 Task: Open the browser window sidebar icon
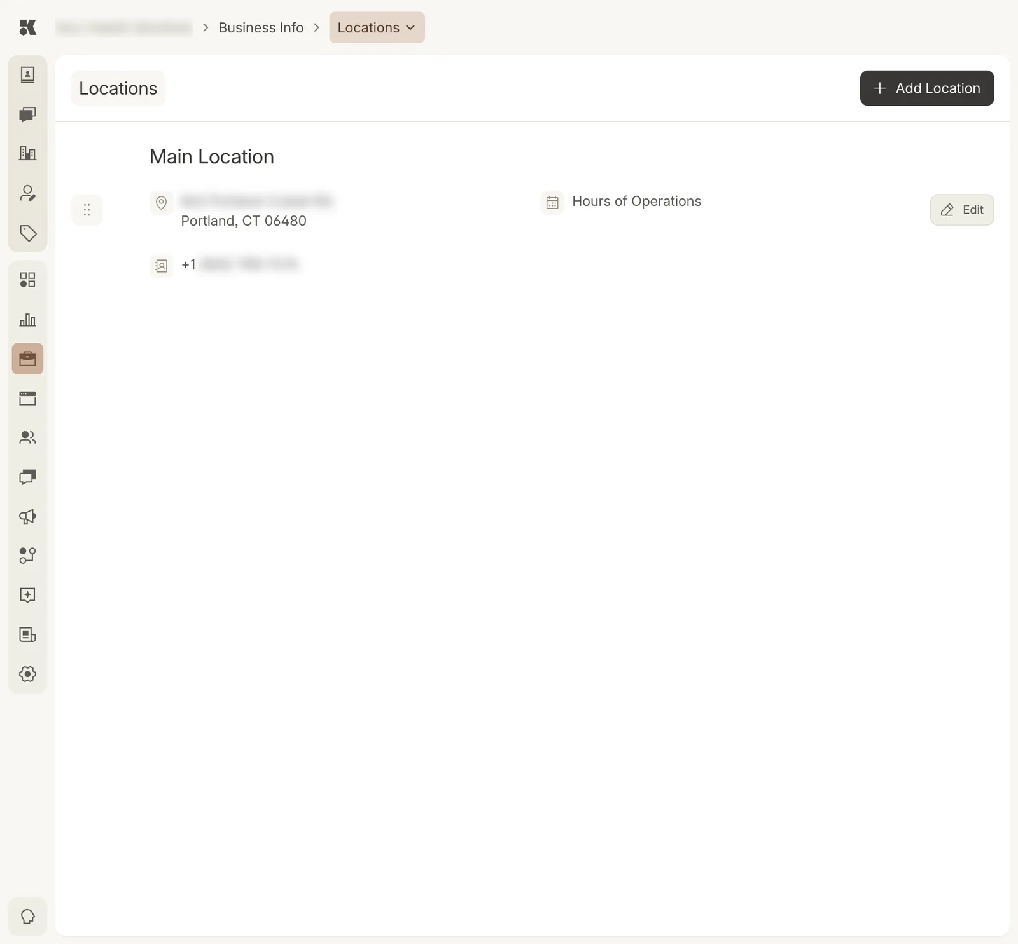pyautogui.click(x=27, y=399)
